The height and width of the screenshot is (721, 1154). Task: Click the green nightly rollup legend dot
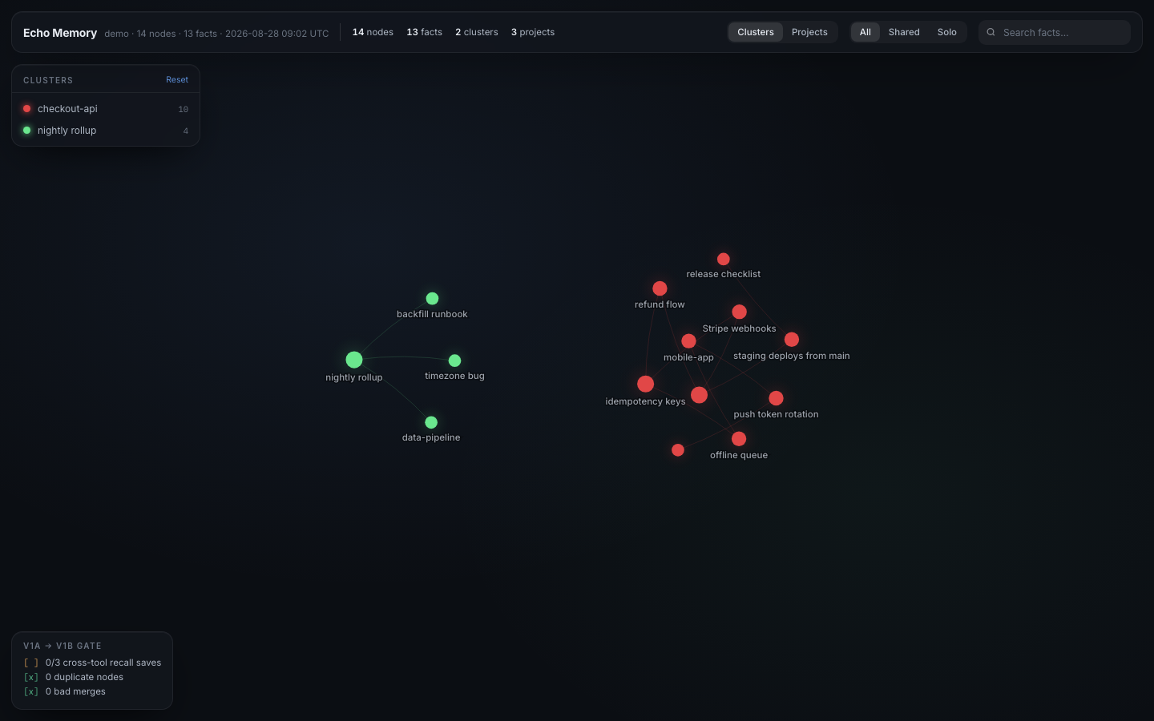(27, 130)
